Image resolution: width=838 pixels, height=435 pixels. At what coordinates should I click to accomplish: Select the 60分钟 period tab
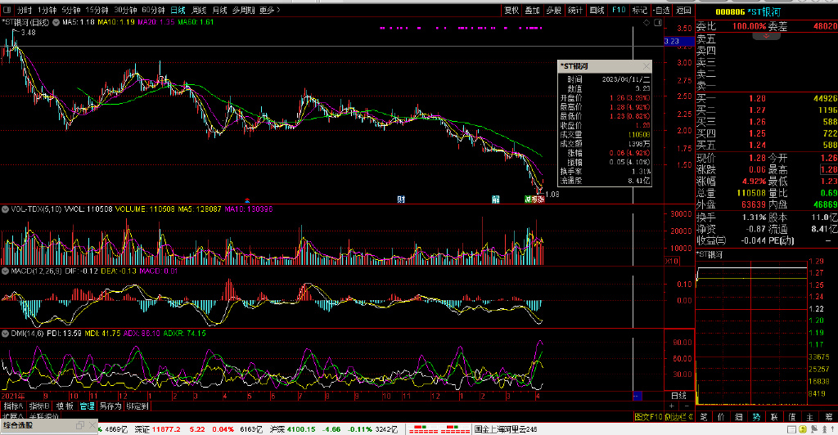[153, 10]
